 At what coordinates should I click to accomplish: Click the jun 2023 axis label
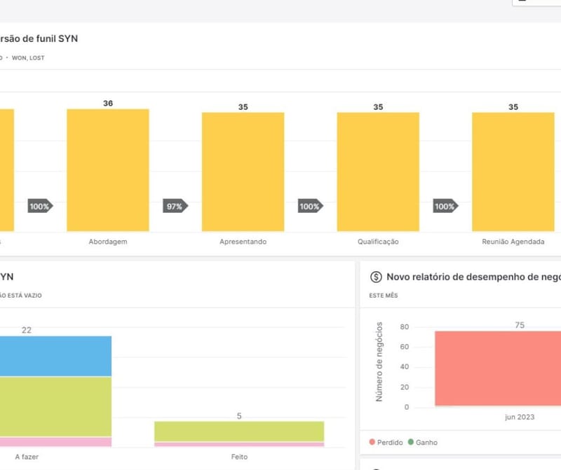(520, 417)
